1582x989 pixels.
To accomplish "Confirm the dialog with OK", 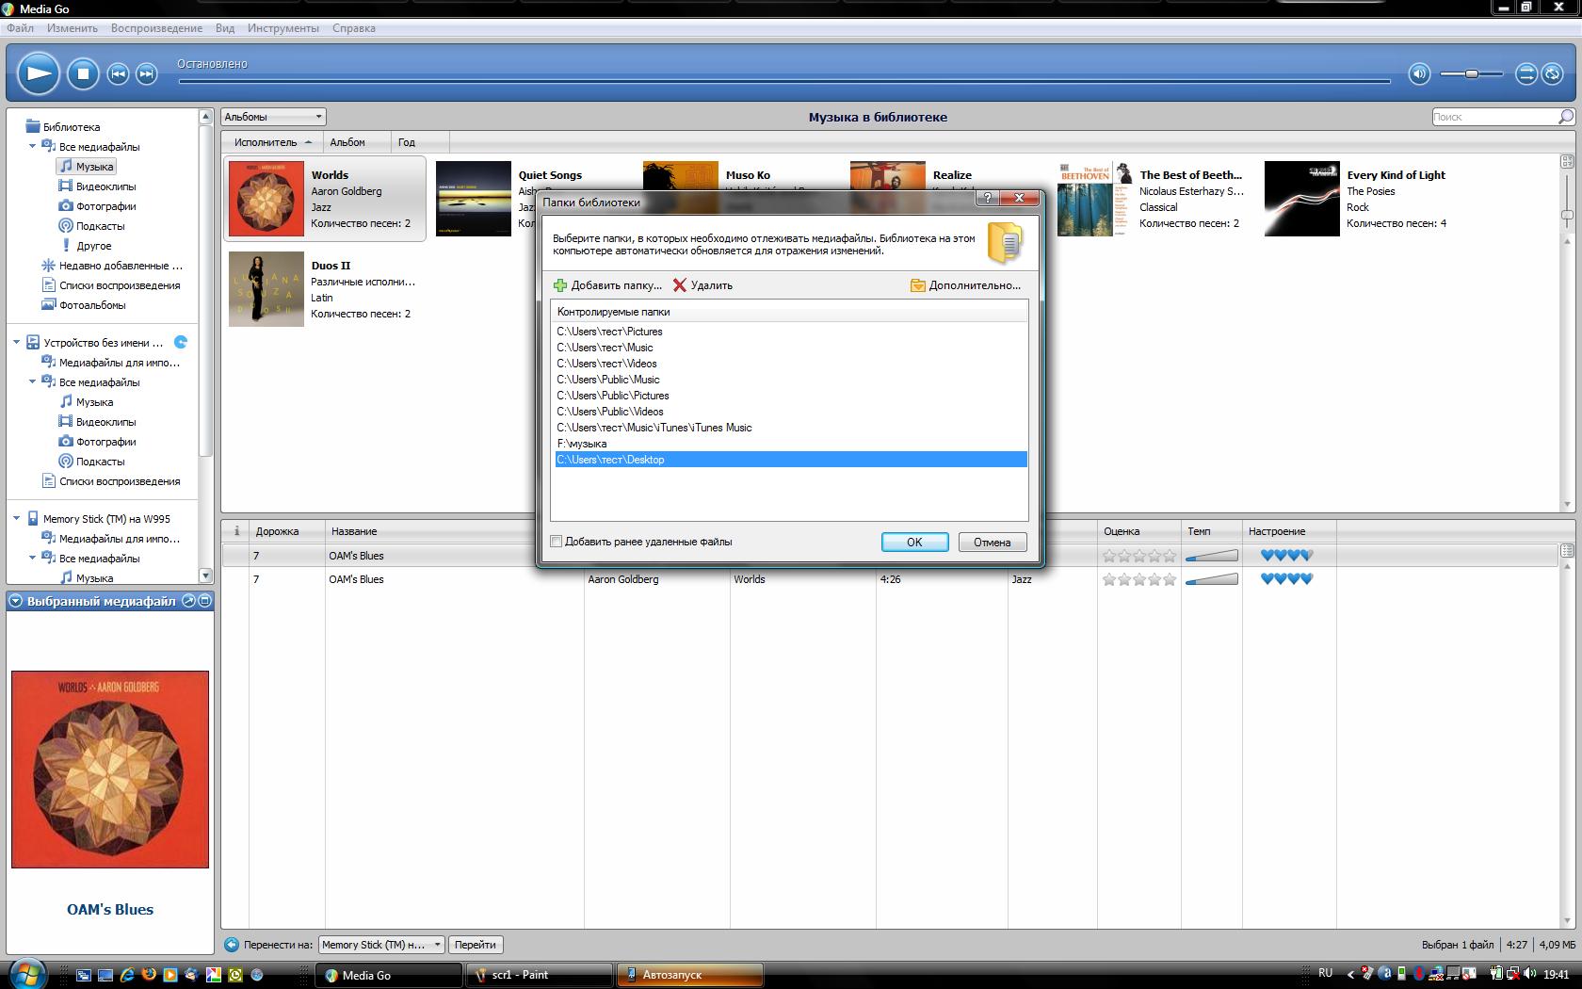I will click(x=914, y=543).
